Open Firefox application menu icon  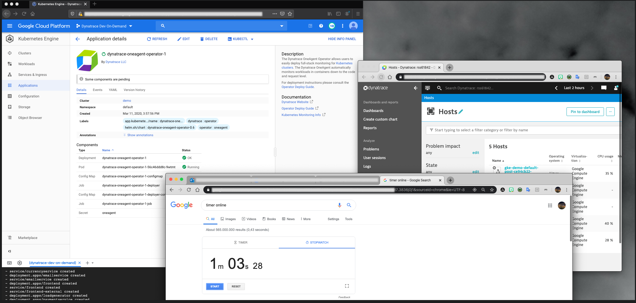click(x=358, y=14)
